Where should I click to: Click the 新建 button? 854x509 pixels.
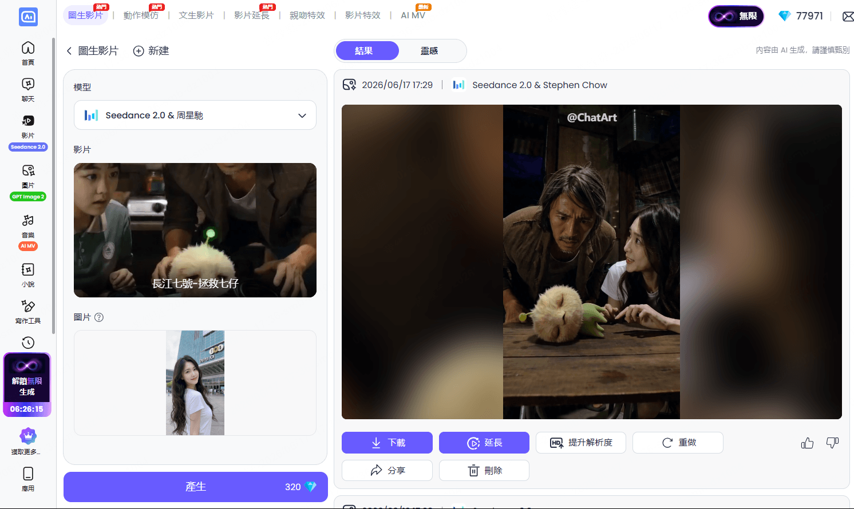click(x=151, y=51)
